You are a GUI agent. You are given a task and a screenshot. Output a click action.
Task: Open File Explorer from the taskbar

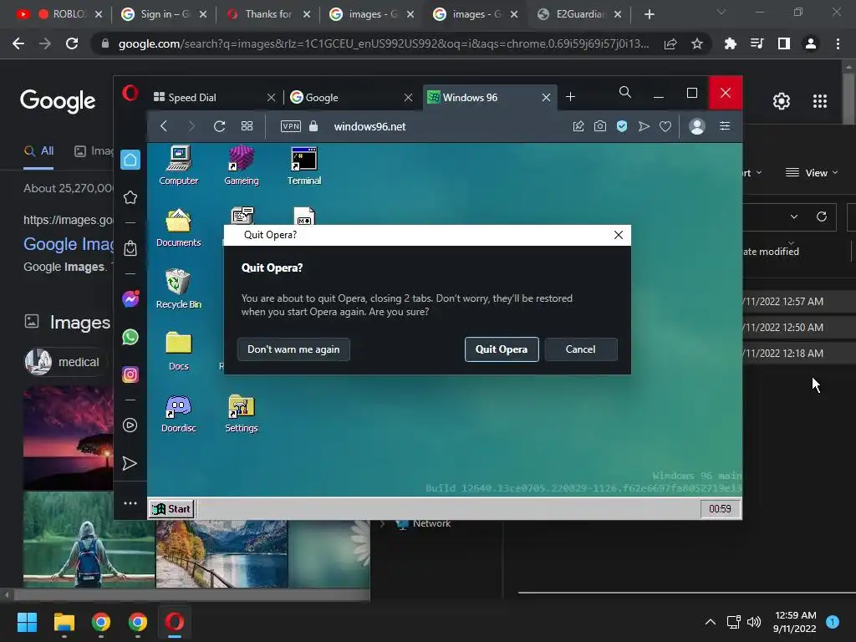(64, 622)
